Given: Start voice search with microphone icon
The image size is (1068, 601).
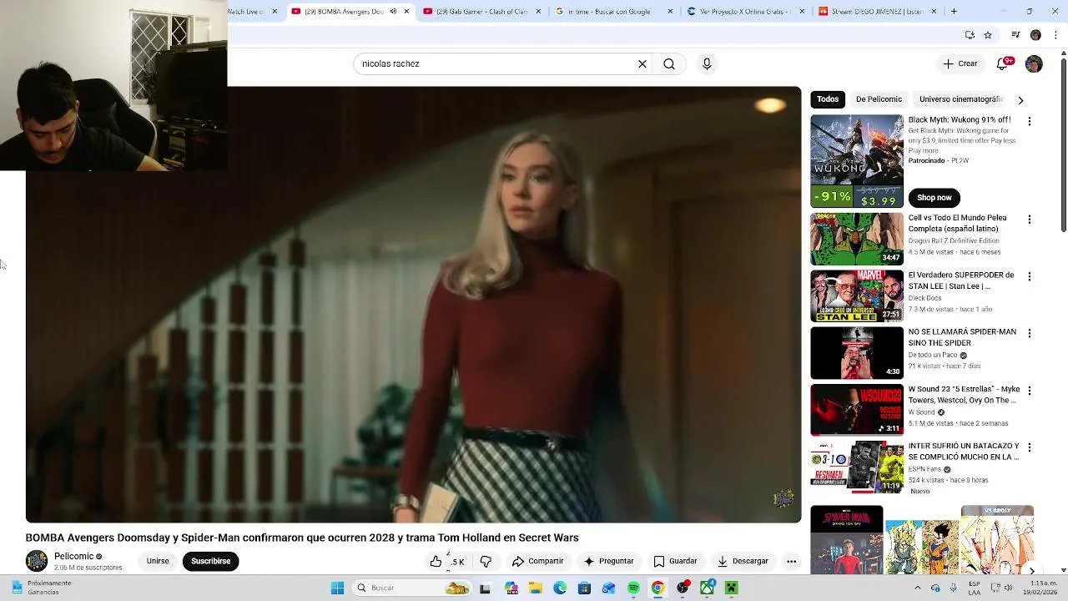Looking at the screenshot, I should tap(707, 63).
